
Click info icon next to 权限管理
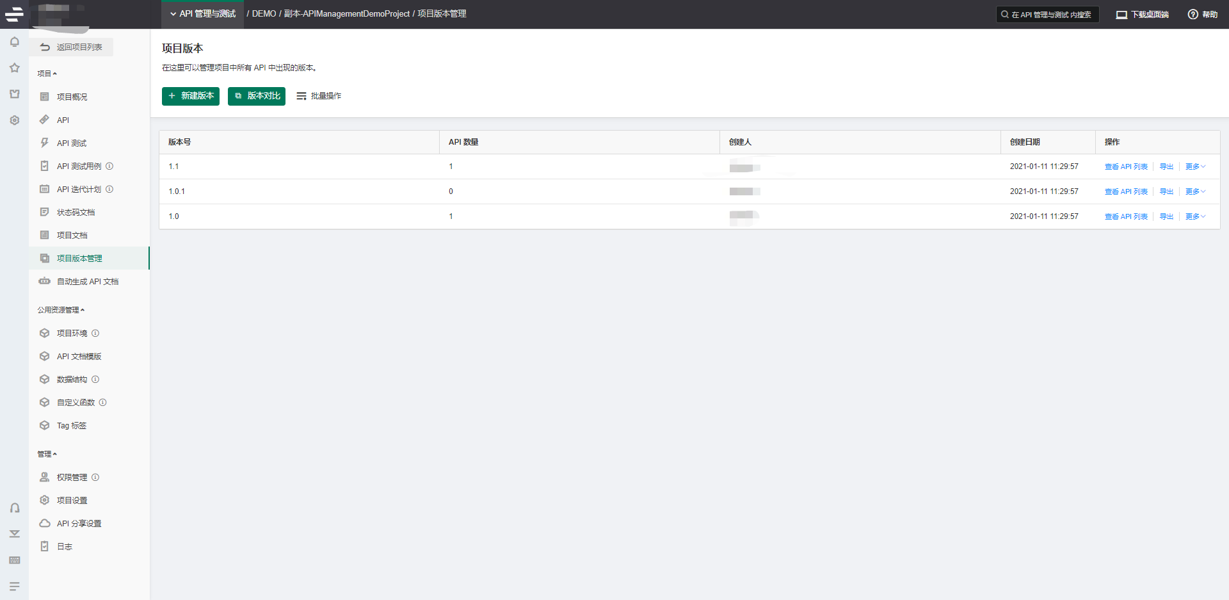tap(95, 477)
